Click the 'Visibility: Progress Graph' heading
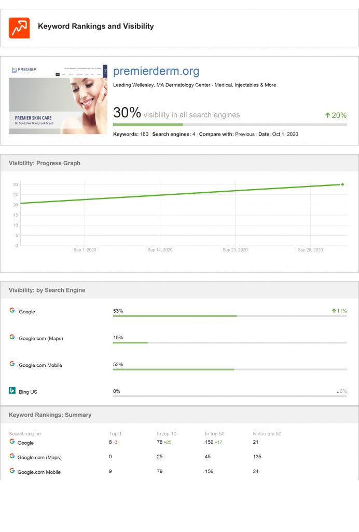359x532 pixels. pyautogui.click(x=45, y=163)
